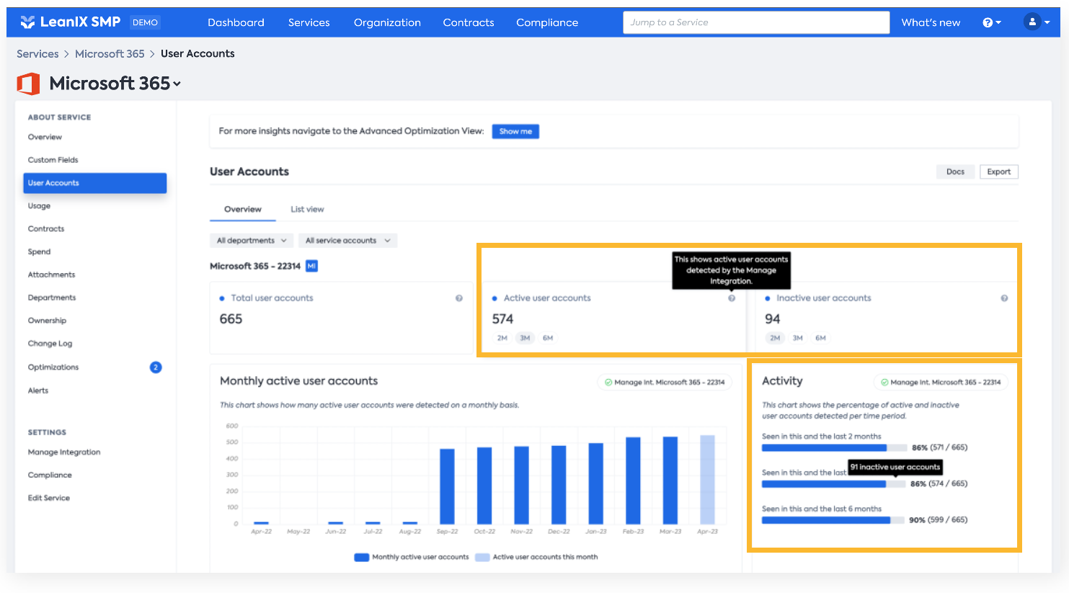Open Optimizations in the sidebar

(53, 367)
